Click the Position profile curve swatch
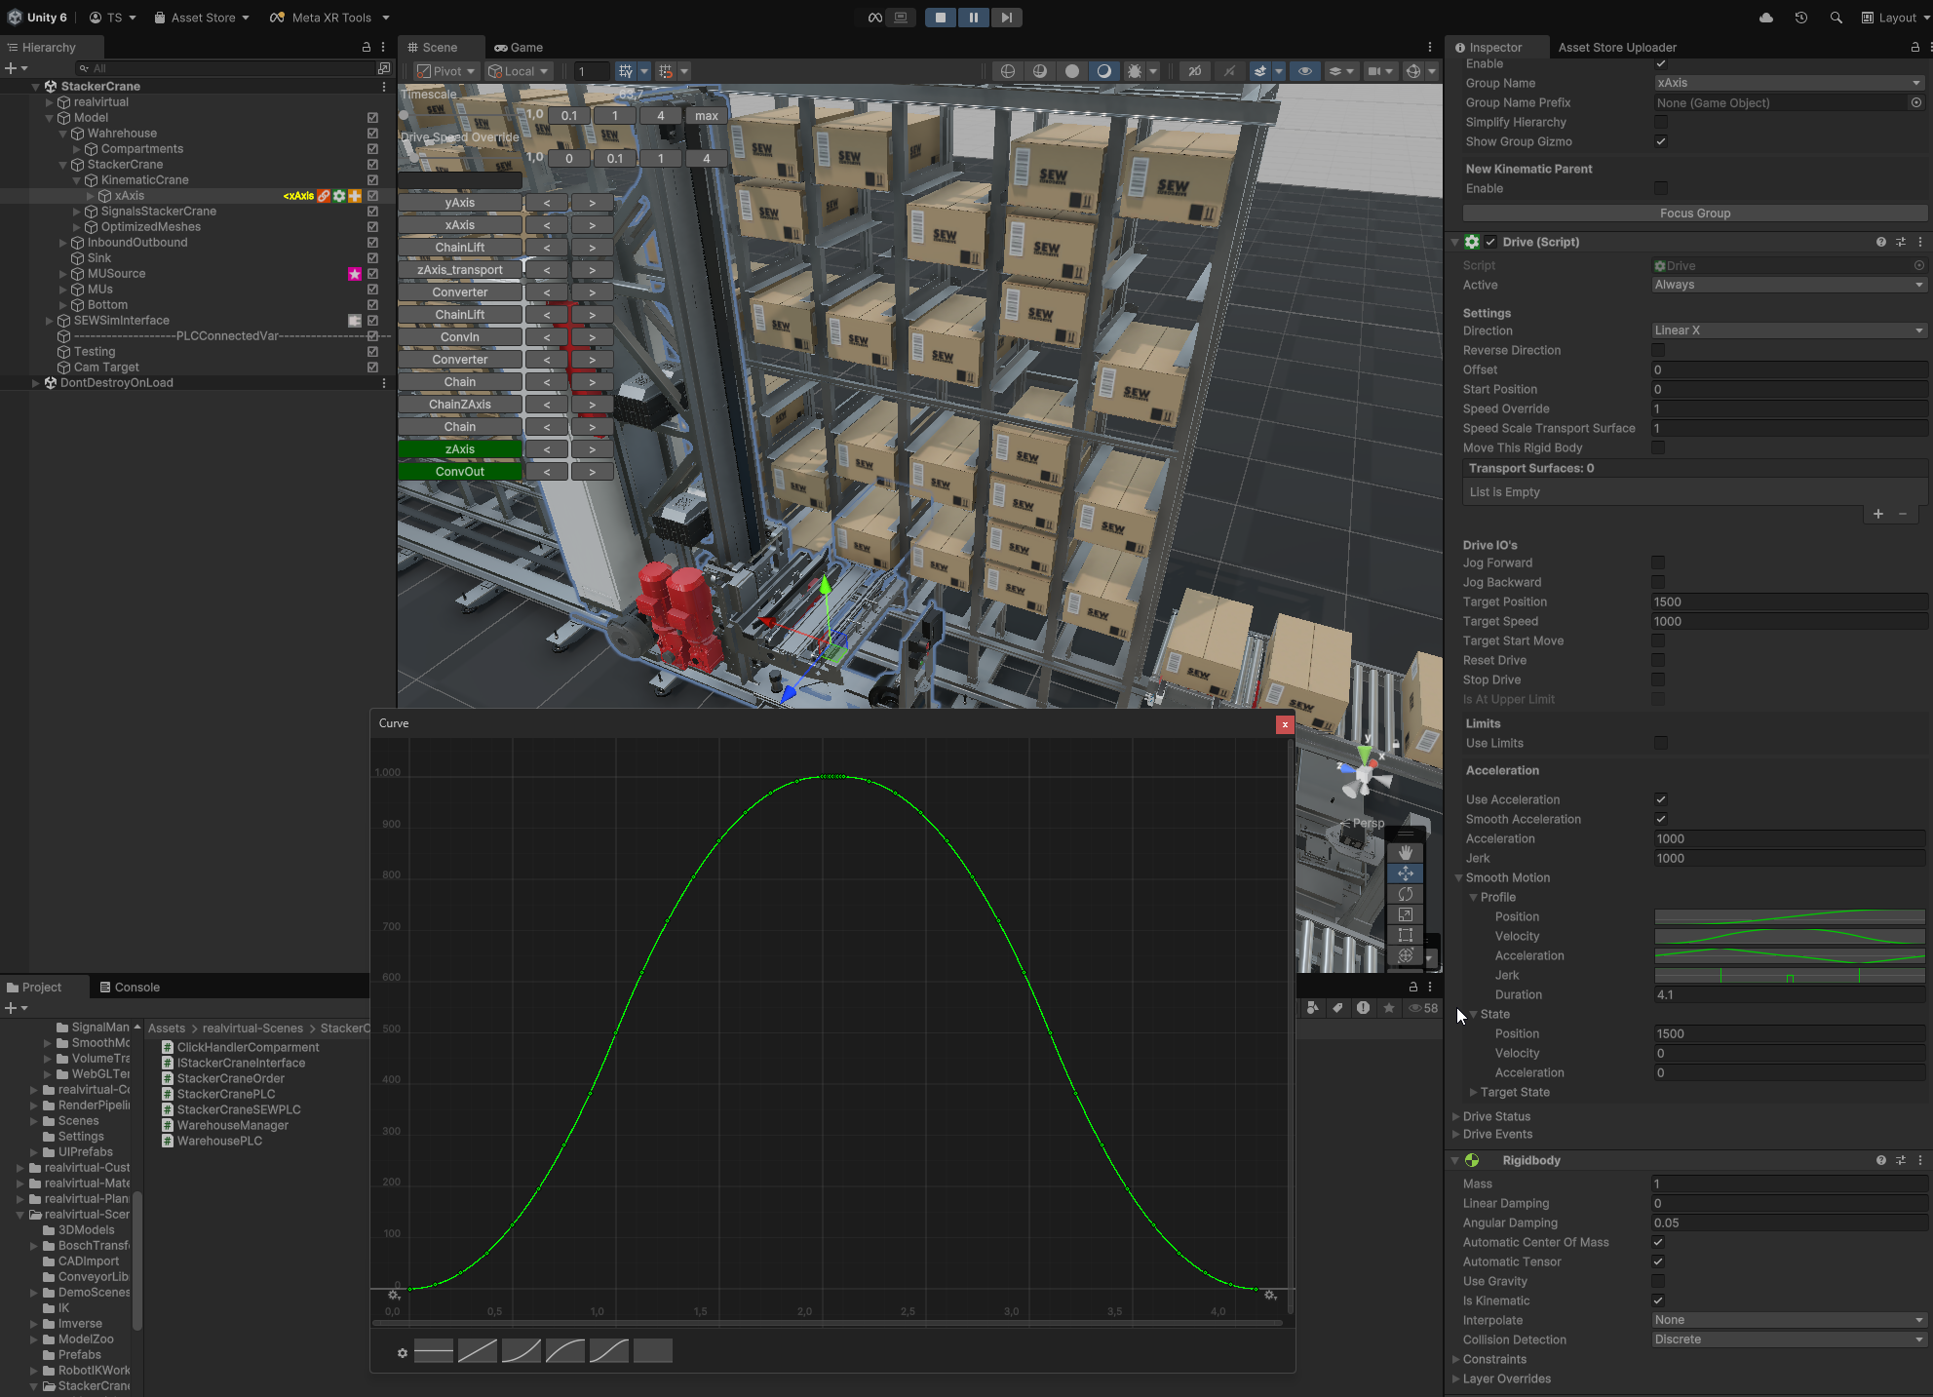Viewport: 1933px width, 1397px height. [x=1788, y=916]
